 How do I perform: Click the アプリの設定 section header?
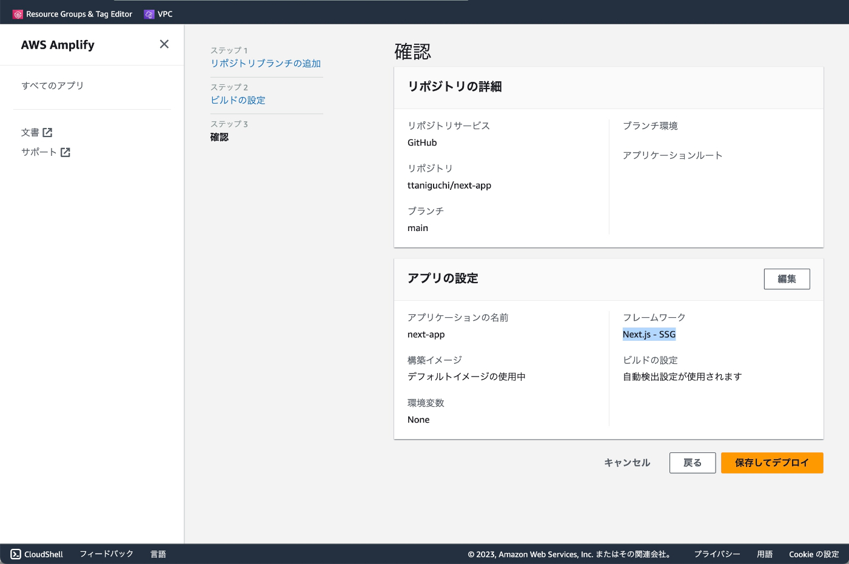pos(443,278)
